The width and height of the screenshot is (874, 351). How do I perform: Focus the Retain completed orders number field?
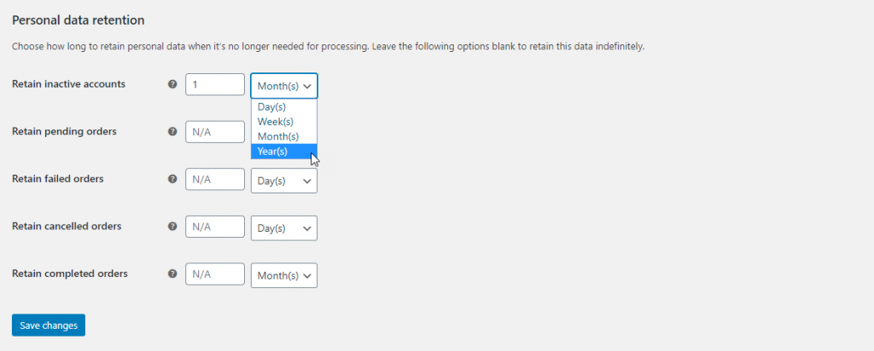[215, 273]
